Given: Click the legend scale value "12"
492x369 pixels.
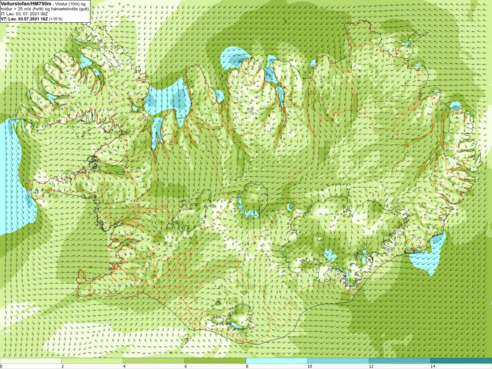Looking at the screenshot, I should tap(371, 366).
